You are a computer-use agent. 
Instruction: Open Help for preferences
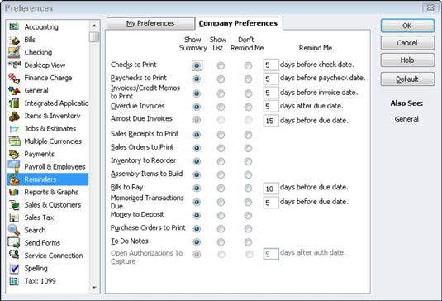407,60
